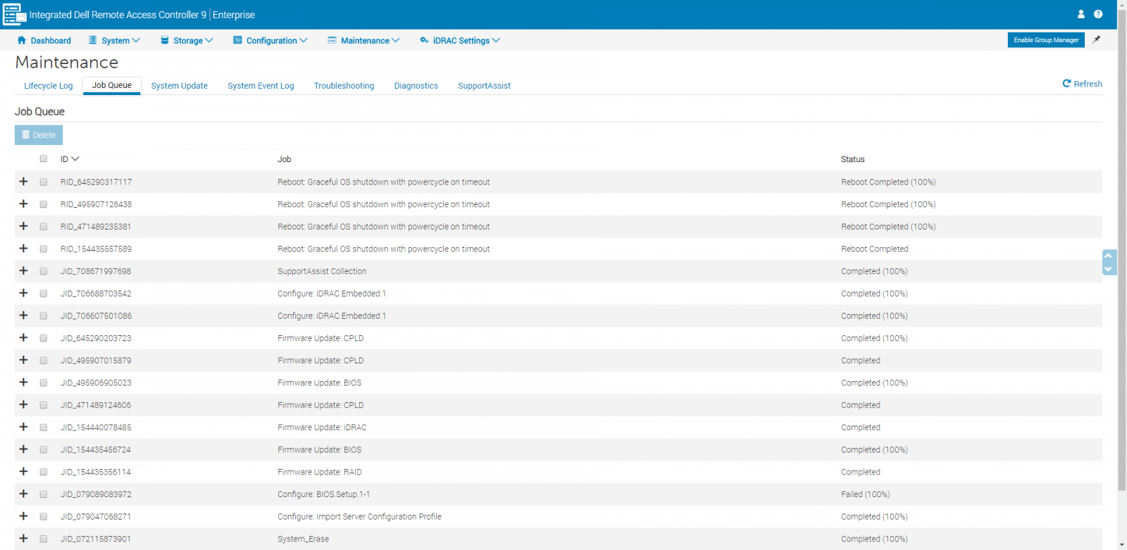Expand failed job JID_079089083972 plus icon
The height and width of the screenshot is (550, 1127).
coord(23,494)
